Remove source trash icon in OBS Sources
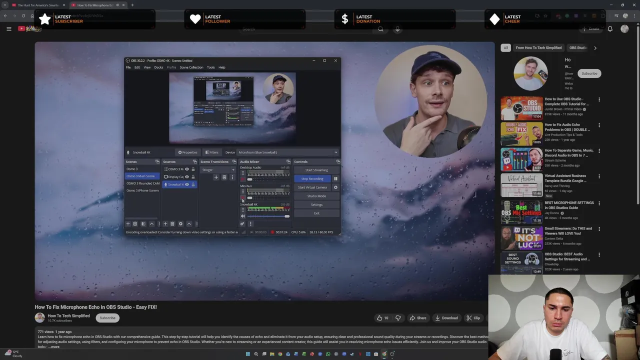640x360 pixels. coord(172,223)
